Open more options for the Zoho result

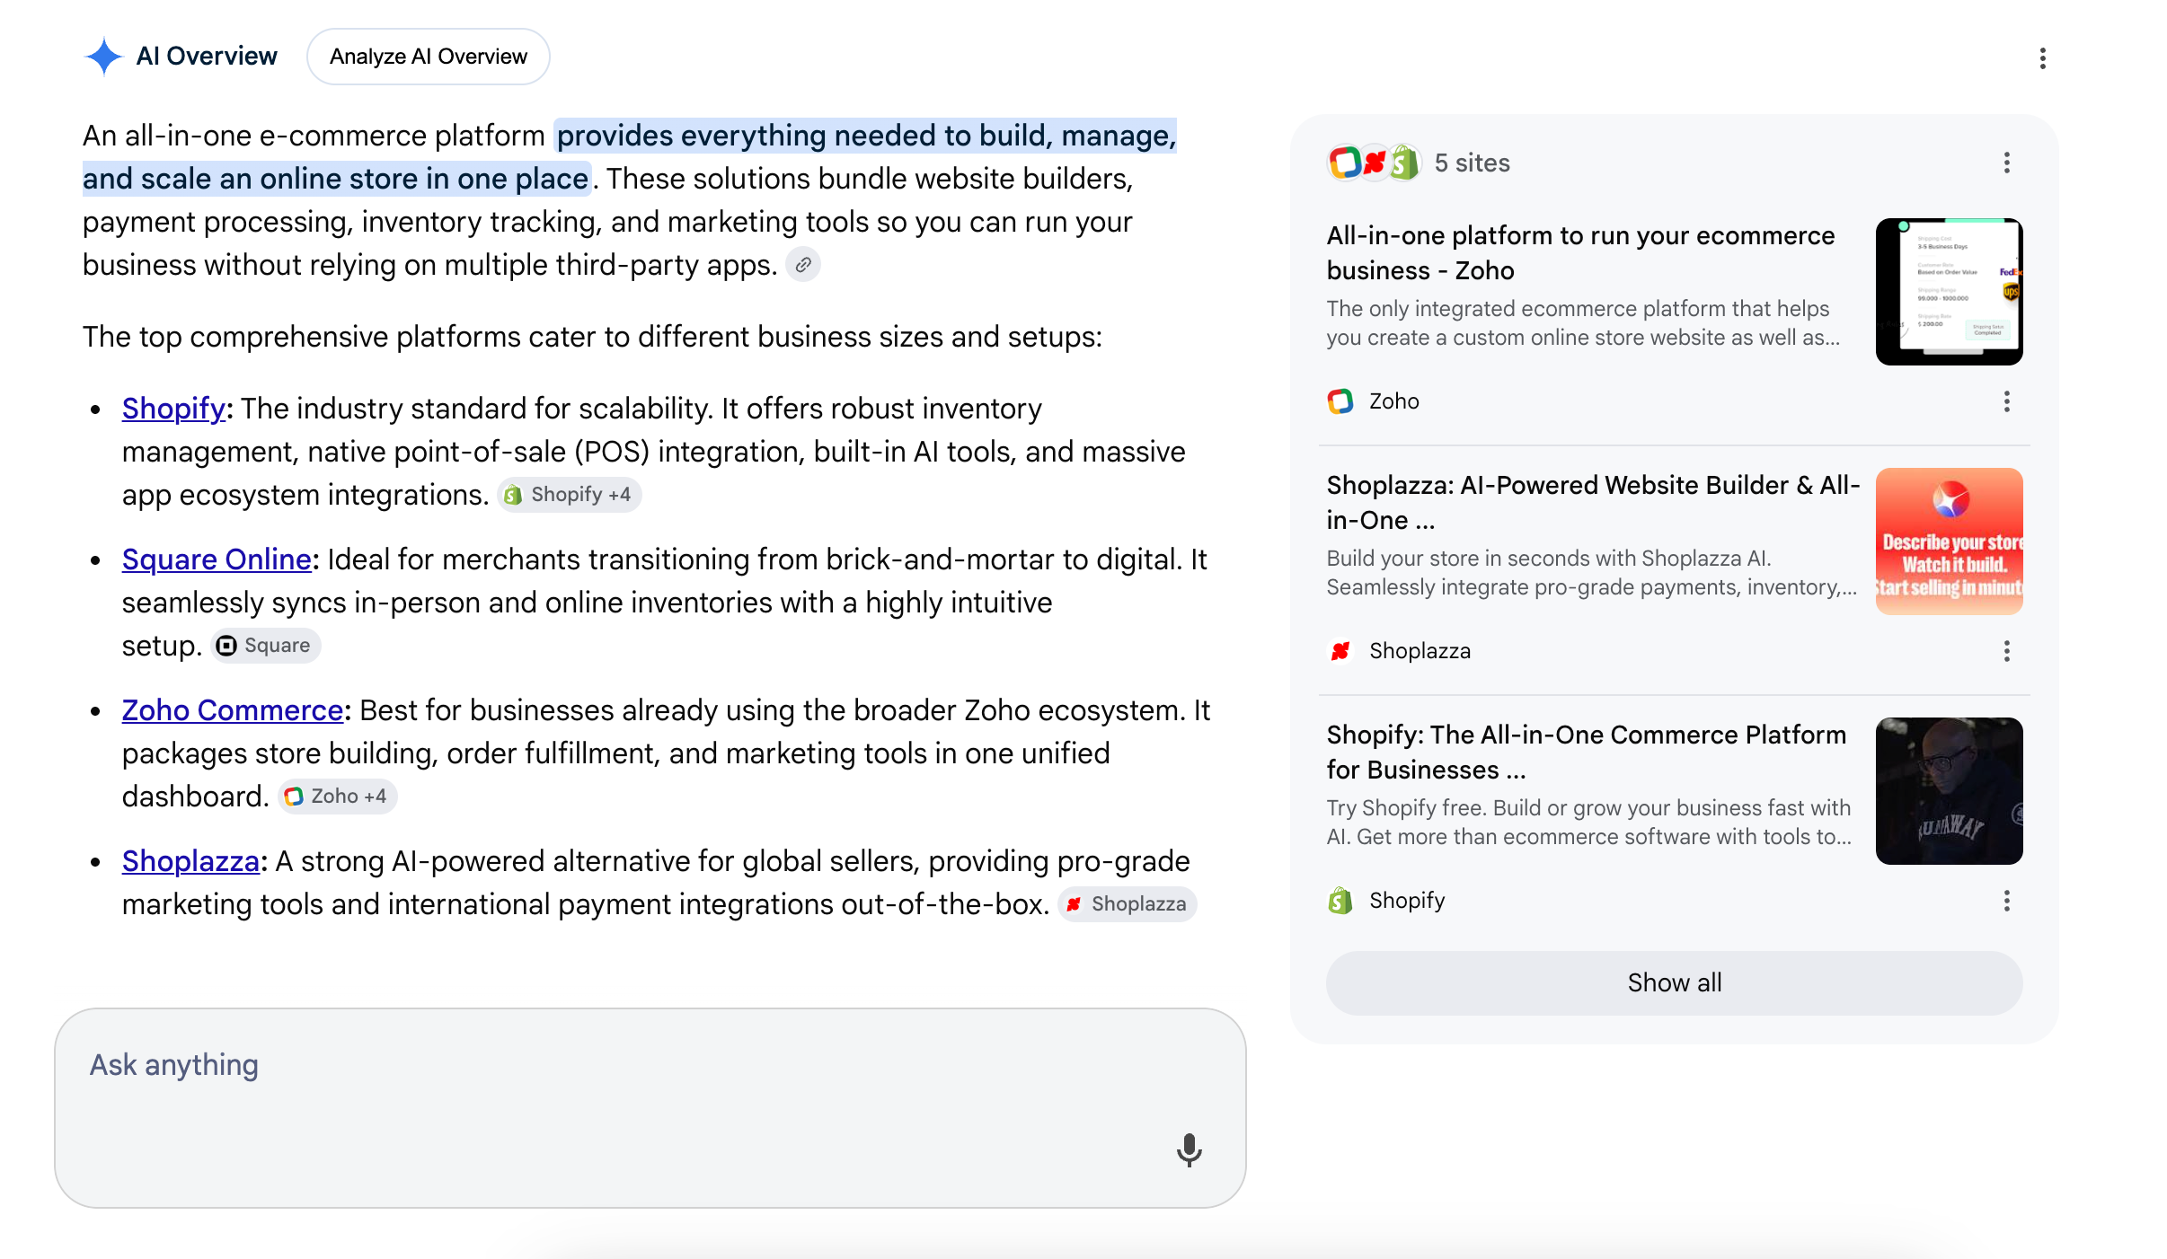coord(2006,401)
